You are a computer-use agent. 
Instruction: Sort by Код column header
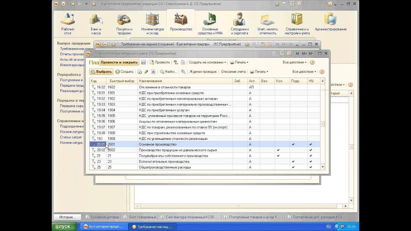tap(98, 81)
